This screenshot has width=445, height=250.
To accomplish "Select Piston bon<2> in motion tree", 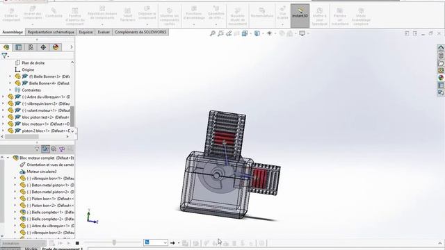I will tap(50, 206).
